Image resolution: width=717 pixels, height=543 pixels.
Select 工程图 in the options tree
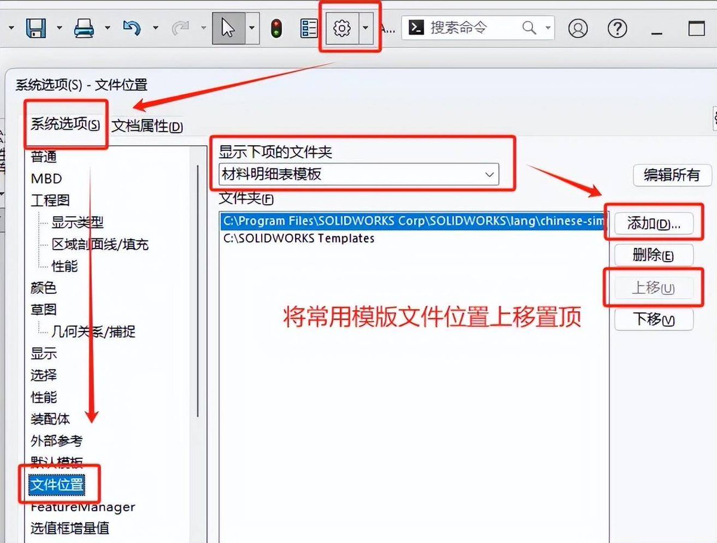[x=50, y=200]
